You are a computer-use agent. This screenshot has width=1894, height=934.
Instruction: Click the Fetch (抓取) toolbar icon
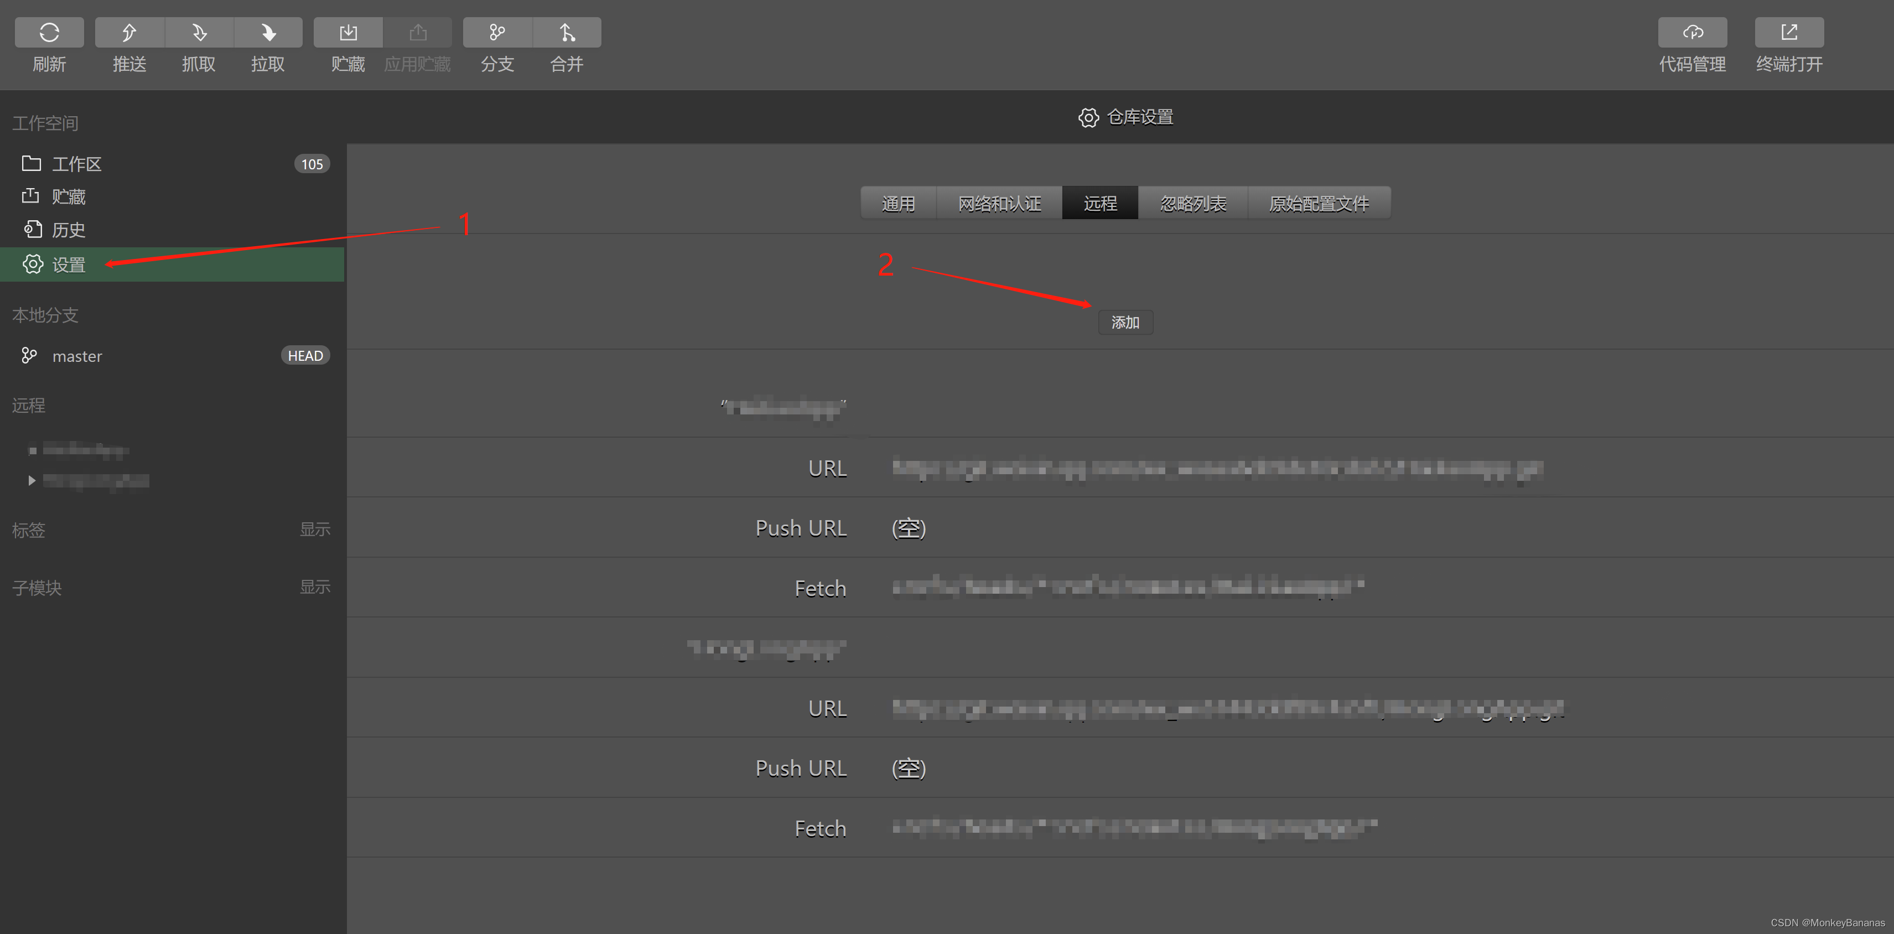(199, 32)
